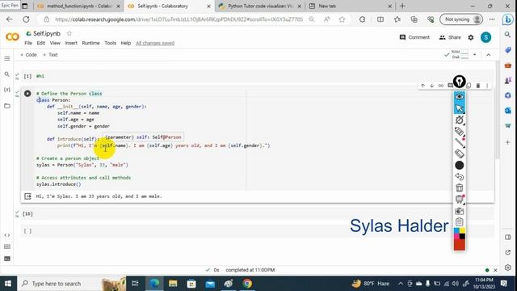This screenshot has height=291, width=517.
Task: Add a new Text cell
Action: [x=50, y=55]
